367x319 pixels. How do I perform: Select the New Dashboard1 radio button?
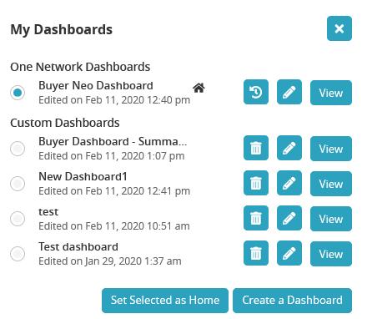click(18, 184)
